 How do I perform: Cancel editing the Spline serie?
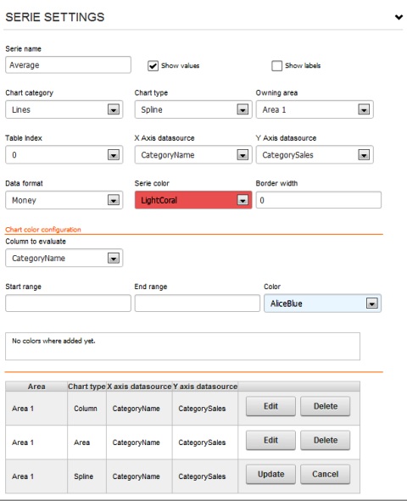[326, 474]
